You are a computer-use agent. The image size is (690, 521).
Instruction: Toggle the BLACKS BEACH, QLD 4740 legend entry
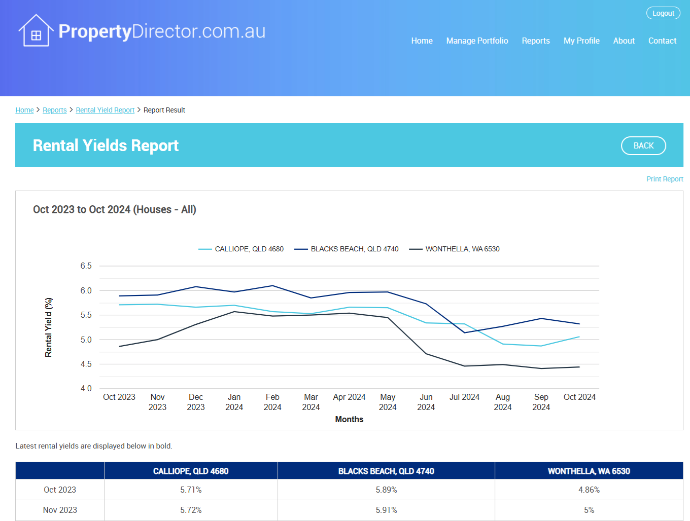click(x=347, y=249)
